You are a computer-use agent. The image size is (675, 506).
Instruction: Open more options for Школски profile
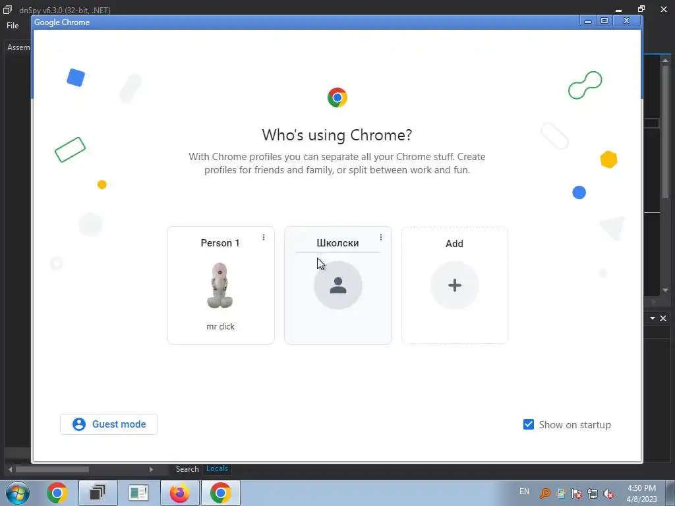tap(380, 237)
